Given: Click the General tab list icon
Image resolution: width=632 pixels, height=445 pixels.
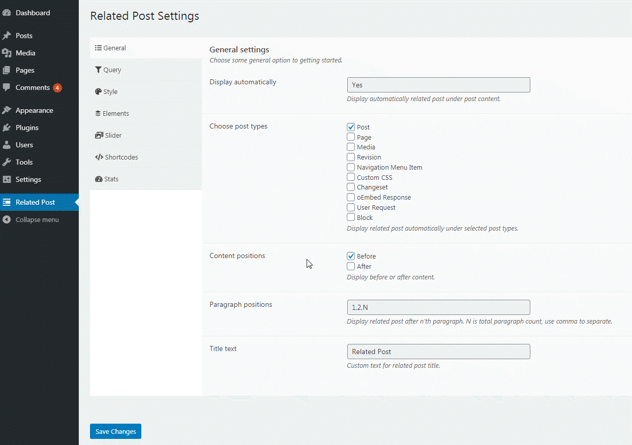Looking at the screenshot, I should pos(98,48).
